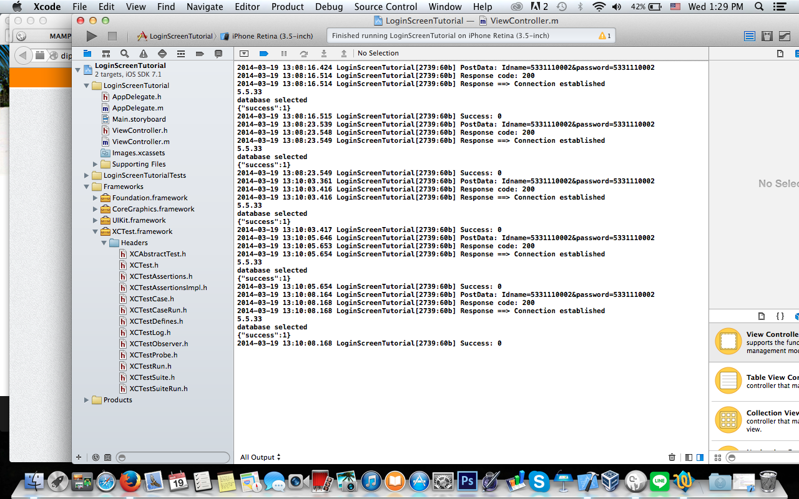Step over the current line
Viewport: 799px width, 499px height.
[x=305, y=53]
